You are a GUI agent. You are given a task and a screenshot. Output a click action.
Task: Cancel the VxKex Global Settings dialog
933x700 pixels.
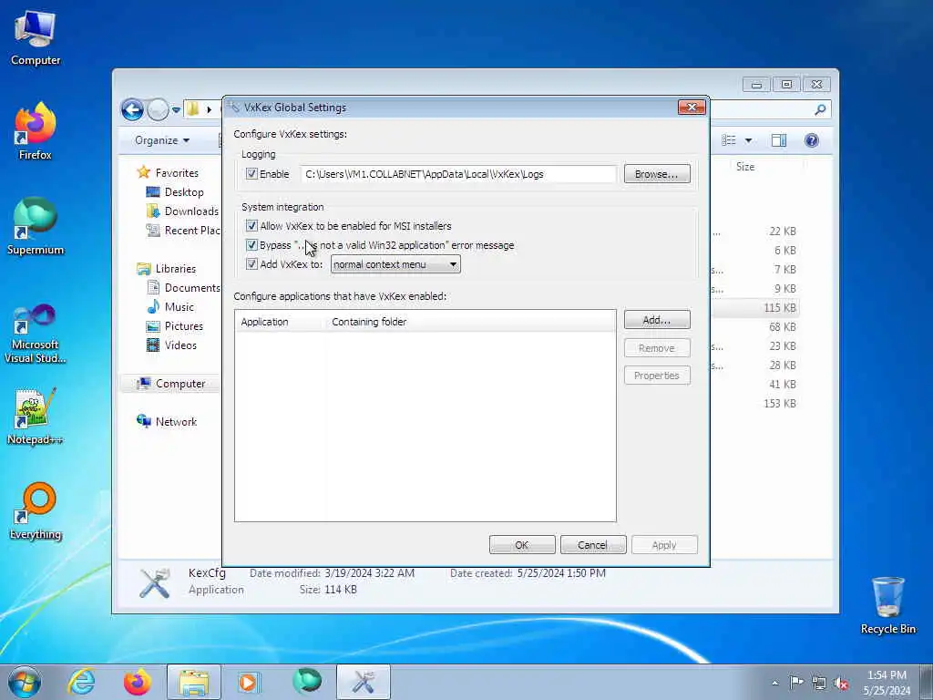(x=592, y=545)
